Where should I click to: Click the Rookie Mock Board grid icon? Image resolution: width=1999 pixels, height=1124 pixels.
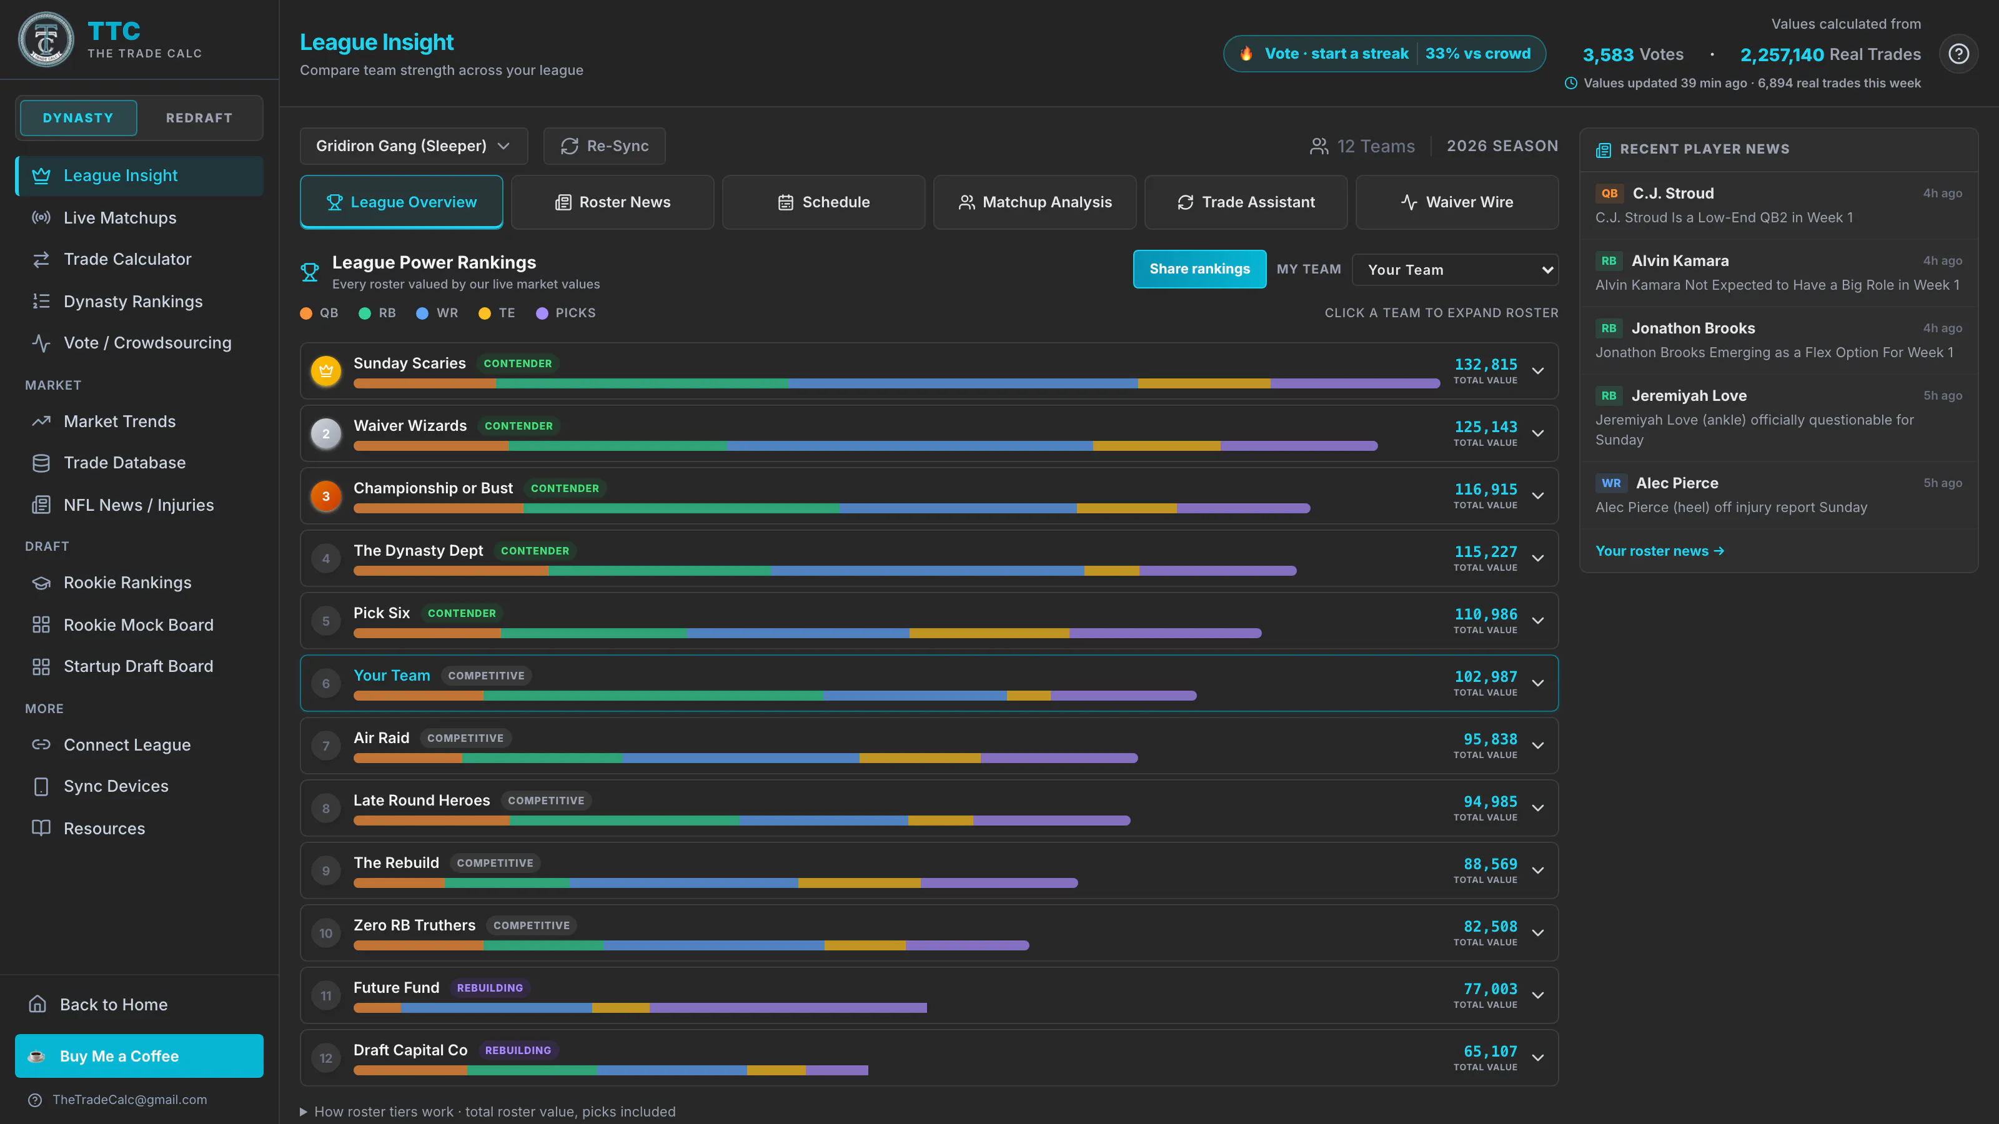[x=41, y=624]
